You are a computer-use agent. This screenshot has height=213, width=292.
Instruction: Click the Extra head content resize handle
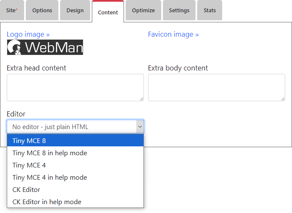coord(141,99)
